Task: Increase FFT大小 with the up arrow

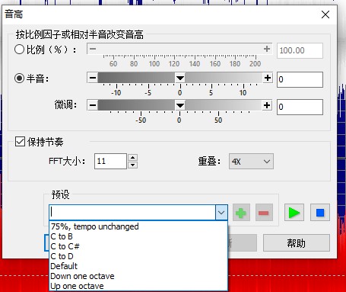Action: click(x=133, y=158)
